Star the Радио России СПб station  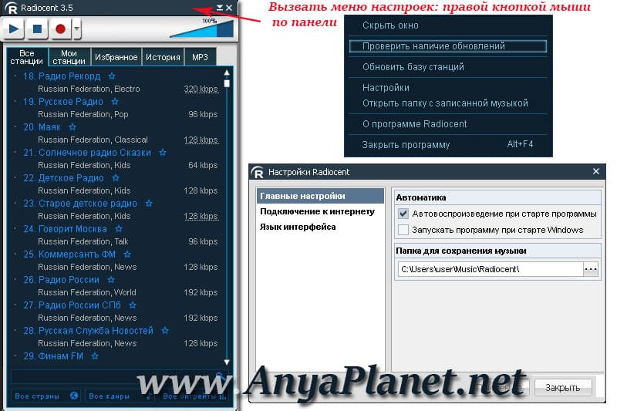coord(133,305)
